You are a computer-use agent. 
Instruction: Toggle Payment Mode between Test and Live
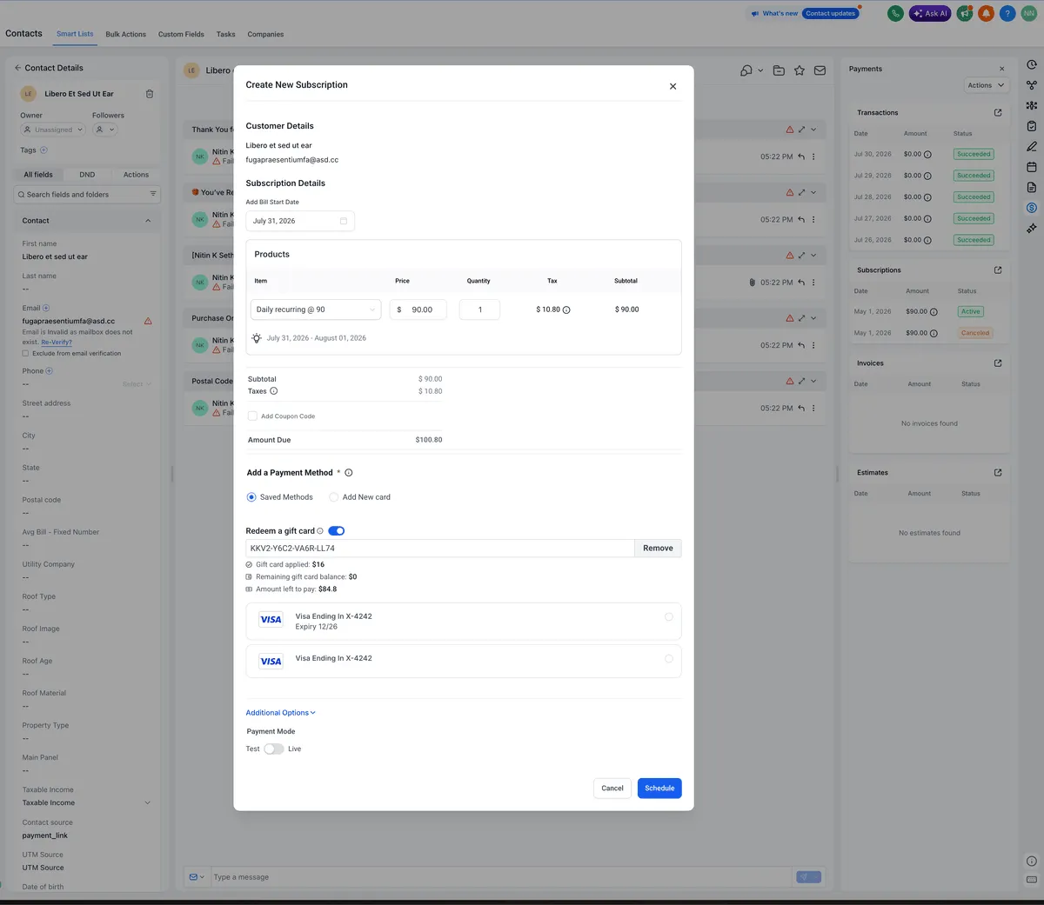(x=274, y=749)
